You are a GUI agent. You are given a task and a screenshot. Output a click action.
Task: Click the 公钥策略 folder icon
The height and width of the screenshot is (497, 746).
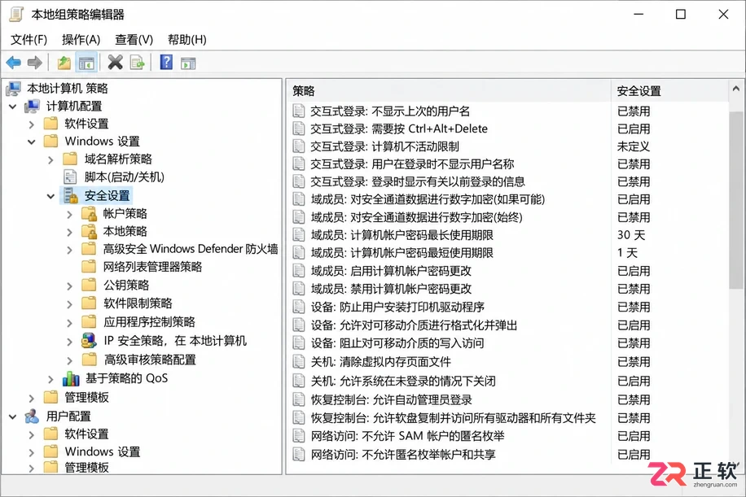(x=89, y=285)
